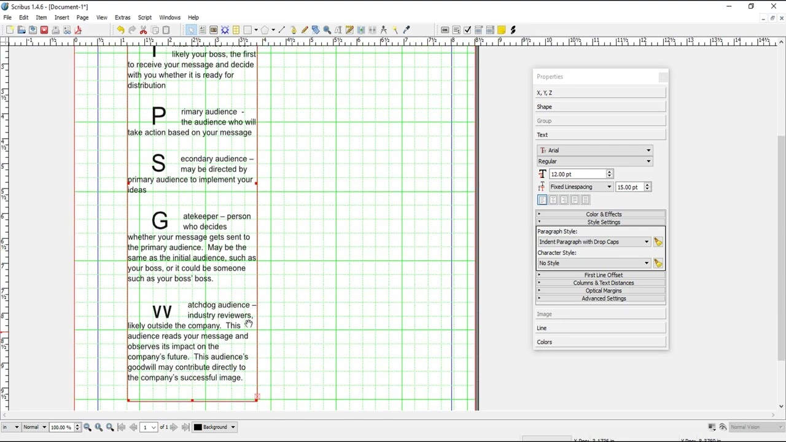Select the Insert Image Frame tool
786x442 pixels.
coord(213,30)
